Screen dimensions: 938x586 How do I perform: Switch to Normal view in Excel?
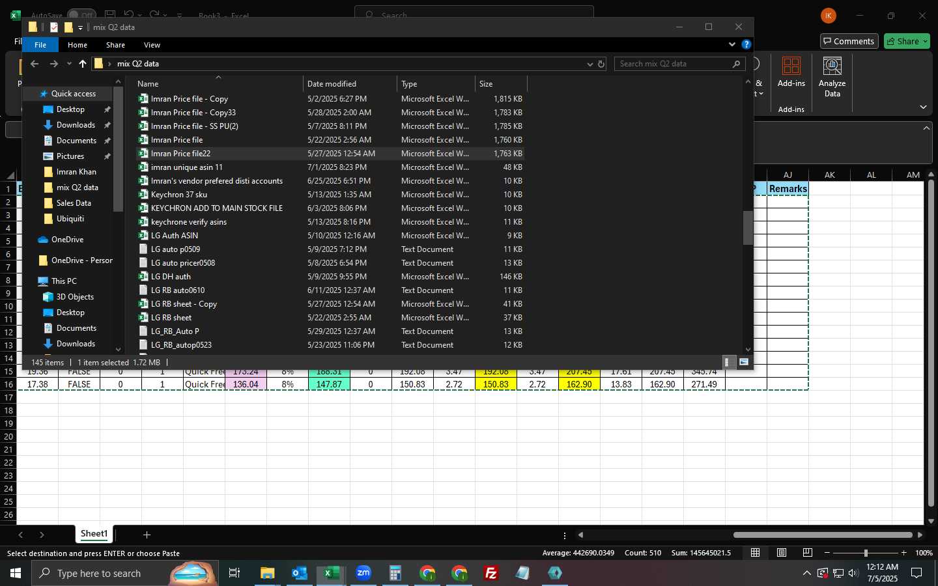756,553
